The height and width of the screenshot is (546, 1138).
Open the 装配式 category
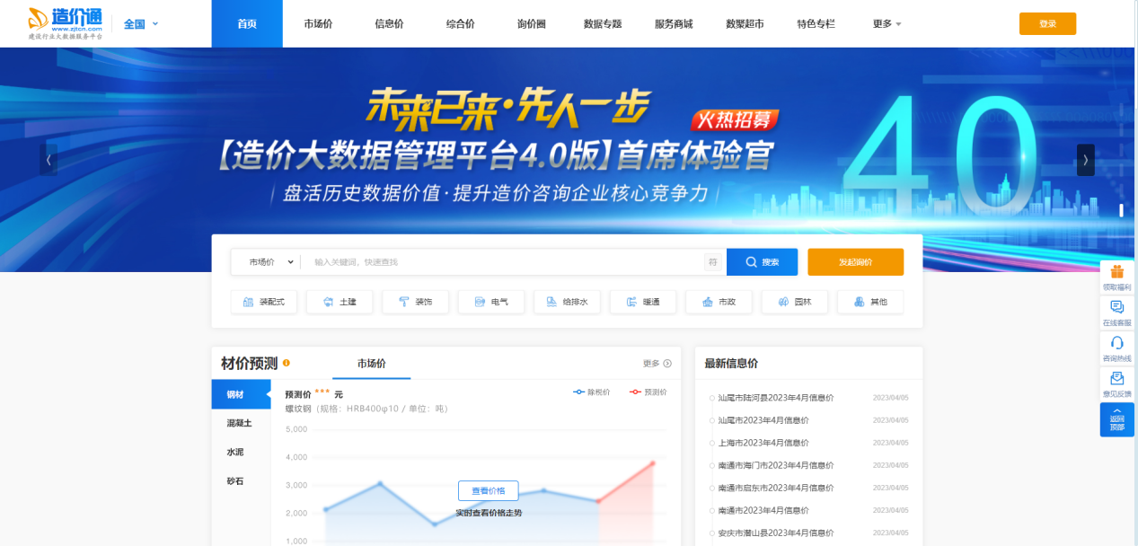pyautogui.click(x=264, y=302)
